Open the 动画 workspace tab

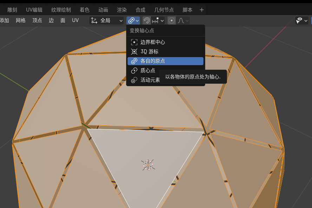(103, 10)
